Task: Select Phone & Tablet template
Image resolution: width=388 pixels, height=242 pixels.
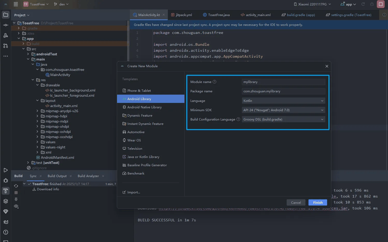Action: (151, 90)
